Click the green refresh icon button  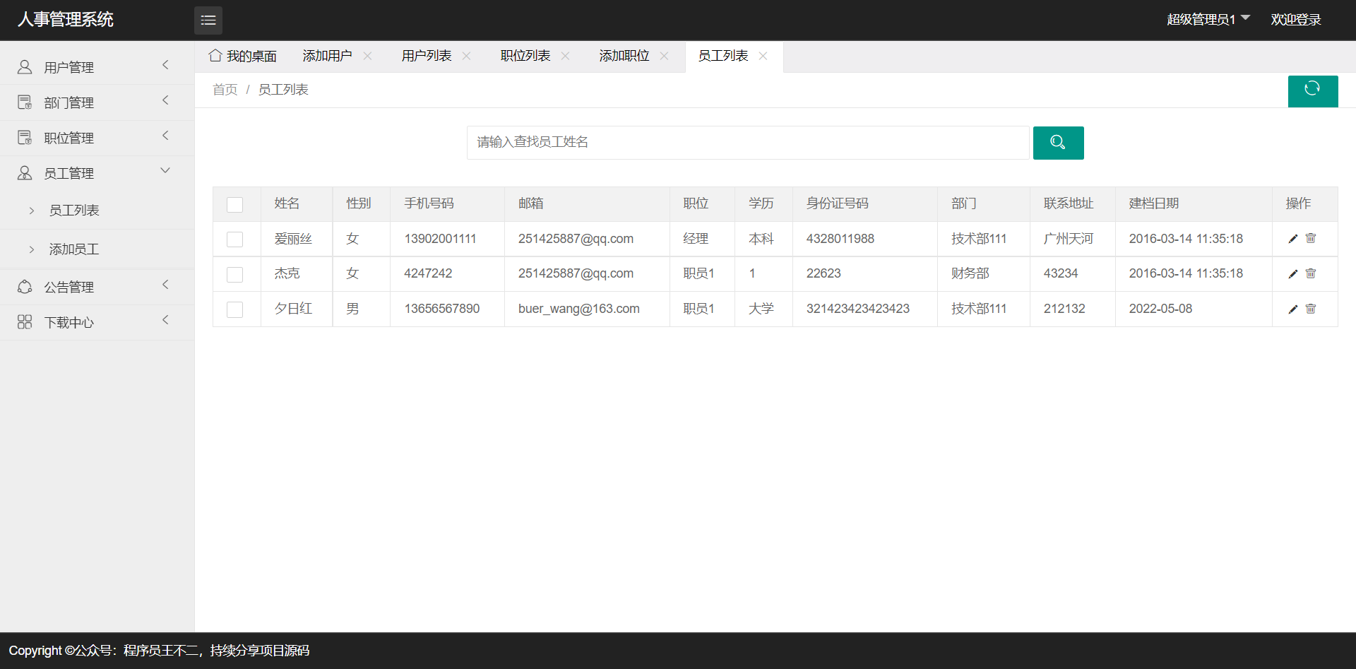coord(1313,91)
